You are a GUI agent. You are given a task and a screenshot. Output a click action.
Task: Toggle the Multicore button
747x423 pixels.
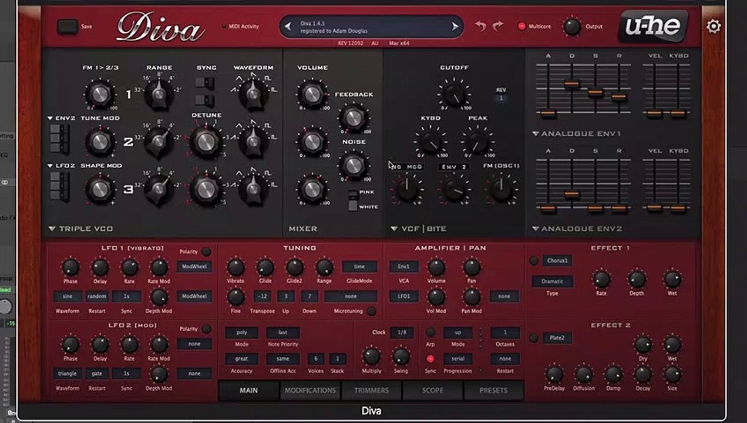point(521,26)
